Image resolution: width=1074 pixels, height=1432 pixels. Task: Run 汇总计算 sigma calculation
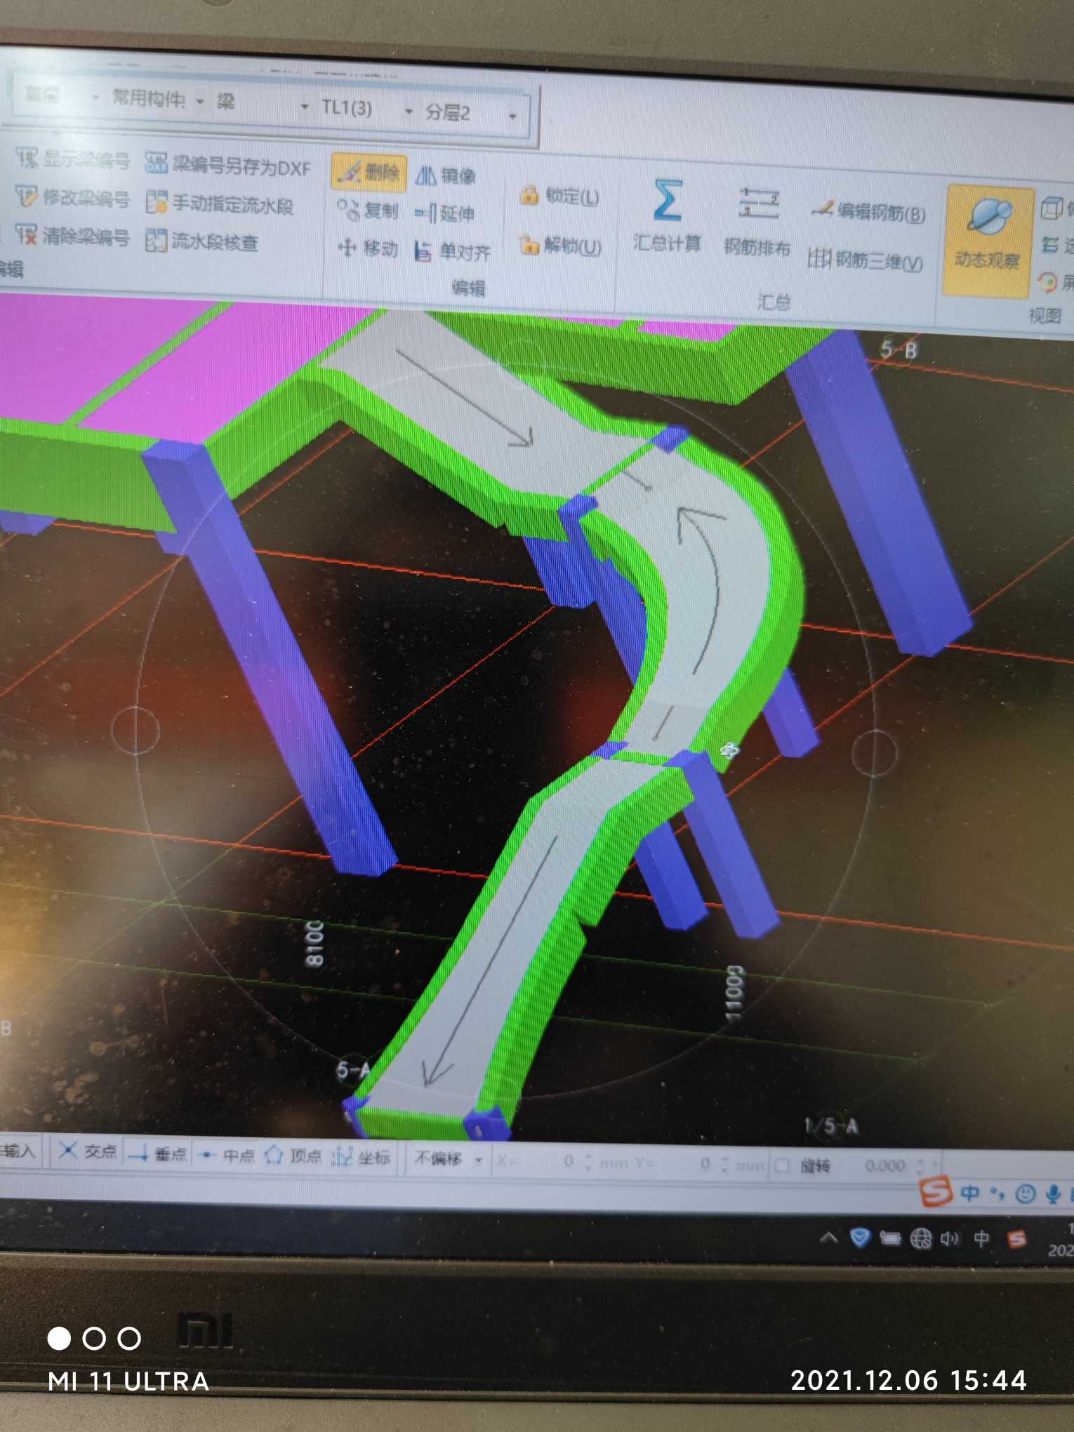667,216
